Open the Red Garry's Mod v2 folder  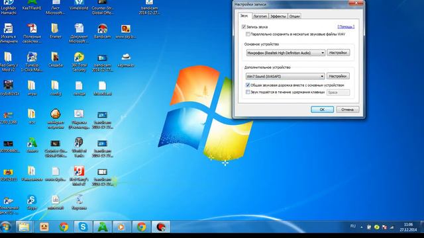click(9, 61)
